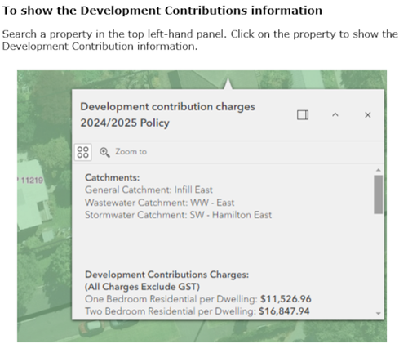Click the popup scrollbar thumb
408x353 pixels.
pyautogui.click(x=378, y=194)
